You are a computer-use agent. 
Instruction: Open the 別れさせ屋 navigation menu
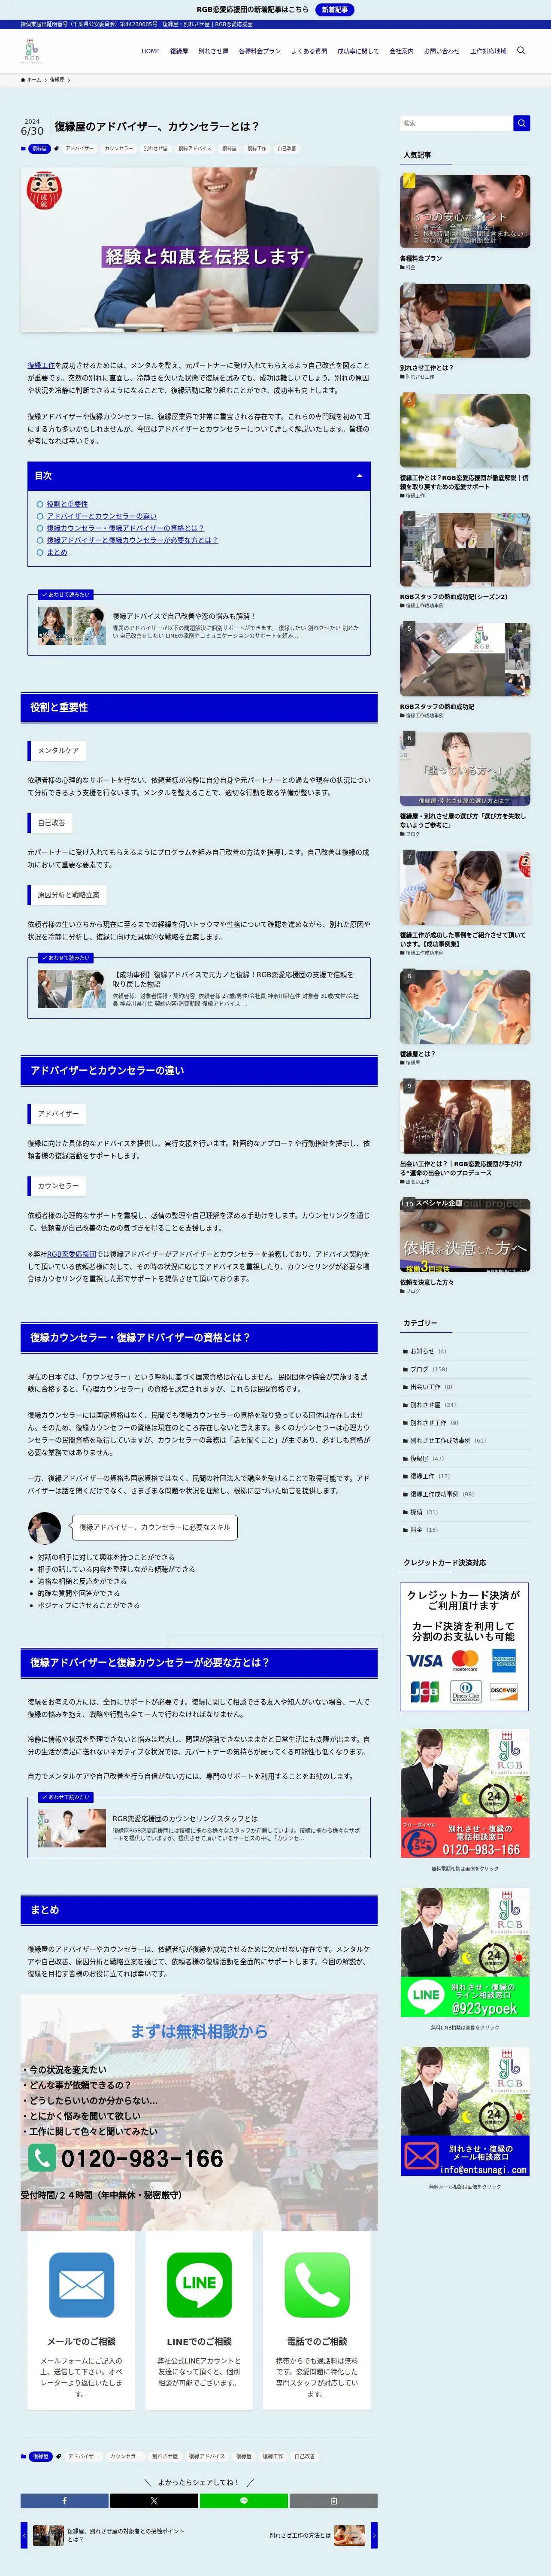213,51
